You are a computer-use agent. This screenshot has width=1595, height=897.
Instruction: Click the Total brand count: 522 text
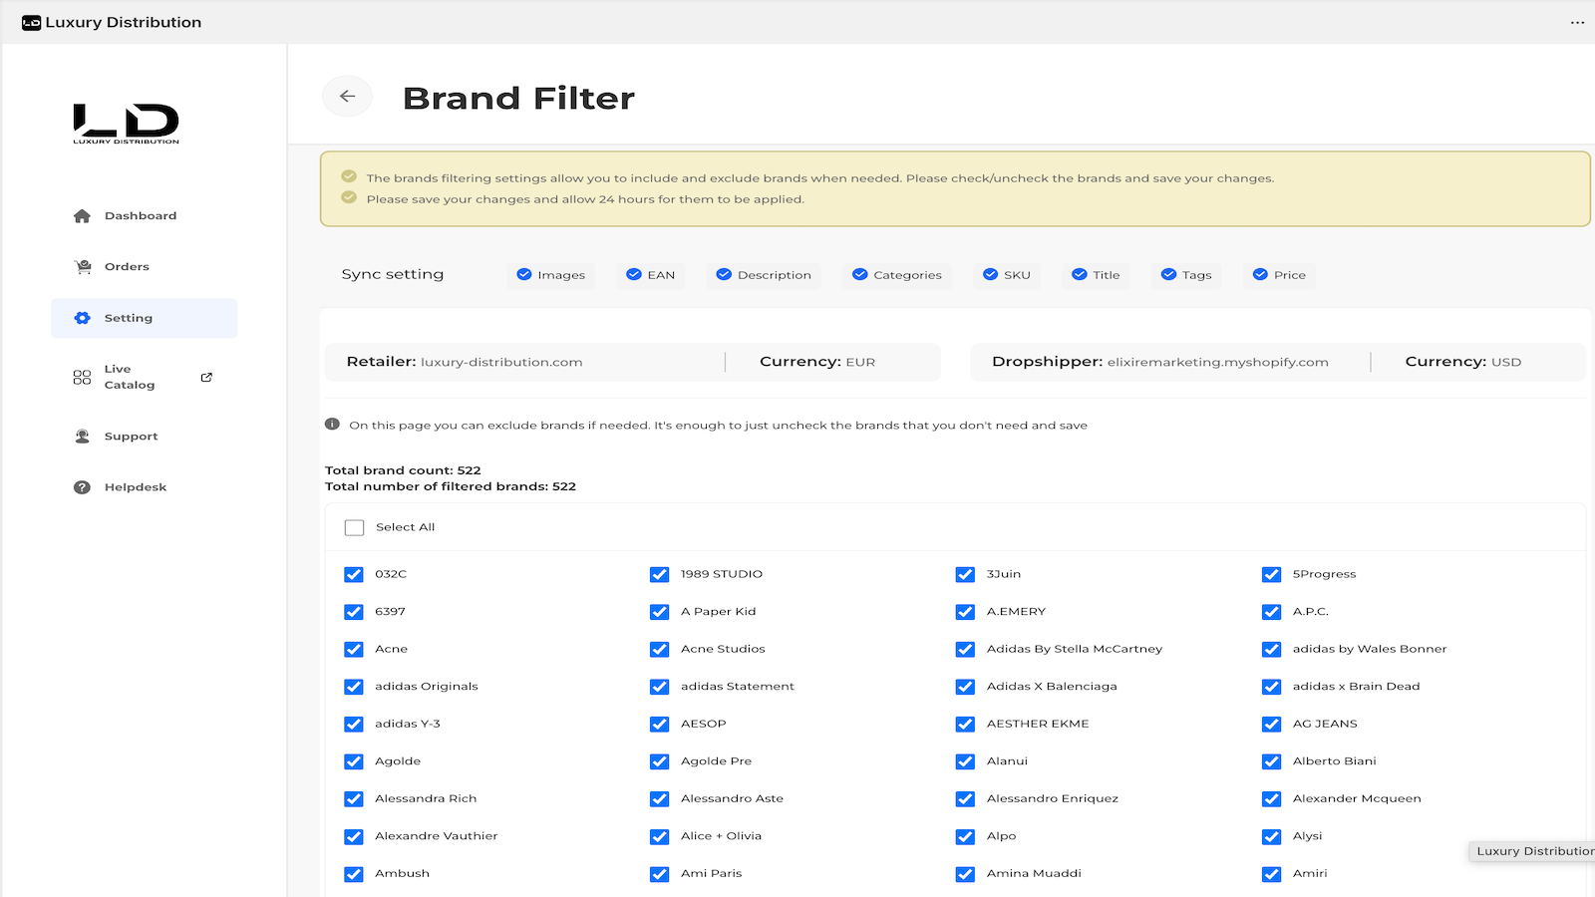[403, 470]
